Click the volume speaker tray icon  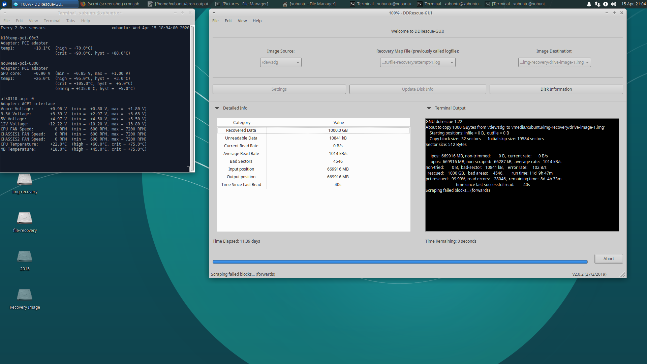pyautogui.click(x=613, y=4)
